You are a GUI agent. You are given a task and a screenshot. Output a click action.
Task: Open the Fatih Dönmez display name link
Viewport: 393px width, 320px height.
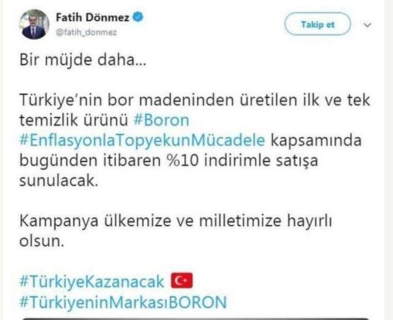(92, 18)
